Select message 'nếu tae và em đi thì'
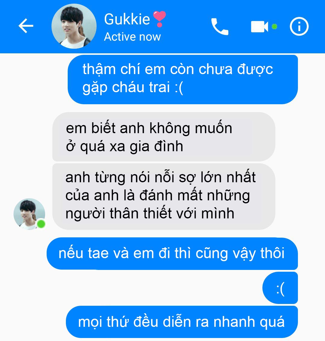Image resolution: width=325 pixels, height=341 pixels. (172, 254)
